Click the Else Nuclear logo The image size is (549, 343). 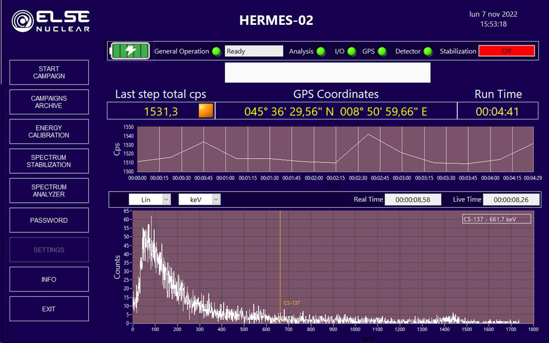51,20
